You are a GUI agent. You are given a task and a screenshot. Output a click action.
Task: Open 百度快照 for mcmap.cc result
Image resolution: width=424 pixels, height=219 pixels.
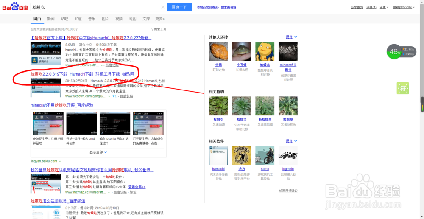tap(120, 192)
